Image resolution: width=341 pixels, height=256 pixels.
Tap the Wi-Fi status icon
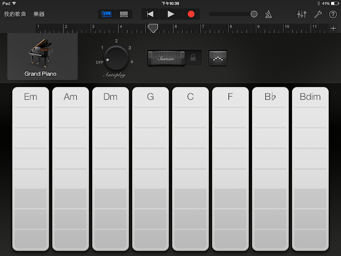[14, 3]
